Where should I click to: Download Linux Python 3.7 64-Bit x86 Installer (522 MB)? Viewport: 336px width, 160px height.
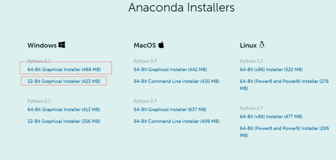coord(271,69)
